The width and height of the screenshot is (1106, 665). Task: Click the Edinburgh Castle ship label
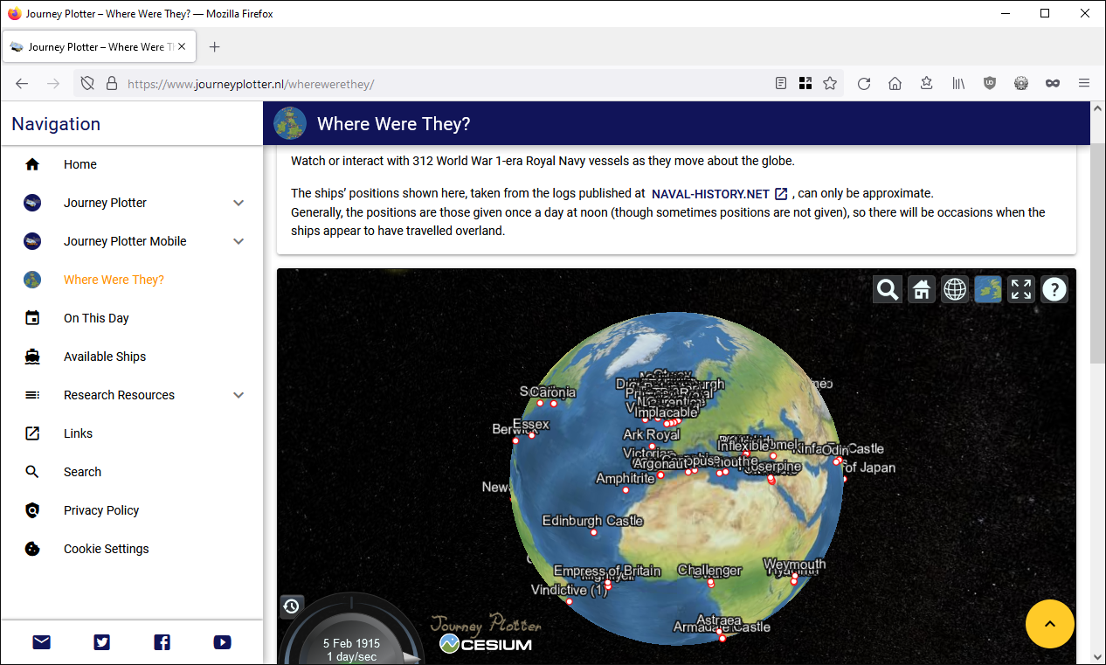coord(592,521)
